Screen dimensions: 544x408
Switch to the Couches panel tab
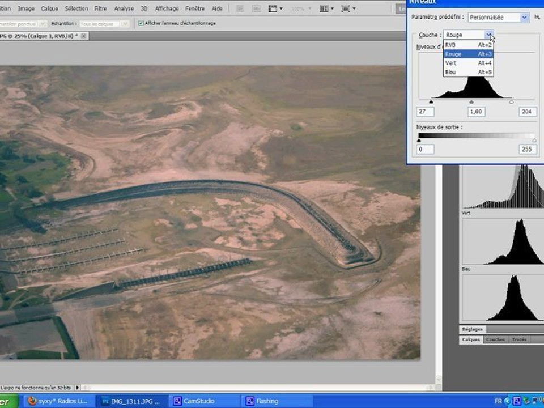(x=495, y=339)
